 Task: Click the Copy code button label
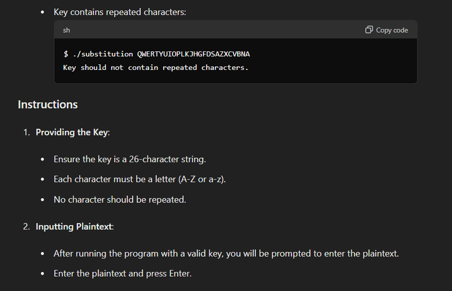[392, 30]
